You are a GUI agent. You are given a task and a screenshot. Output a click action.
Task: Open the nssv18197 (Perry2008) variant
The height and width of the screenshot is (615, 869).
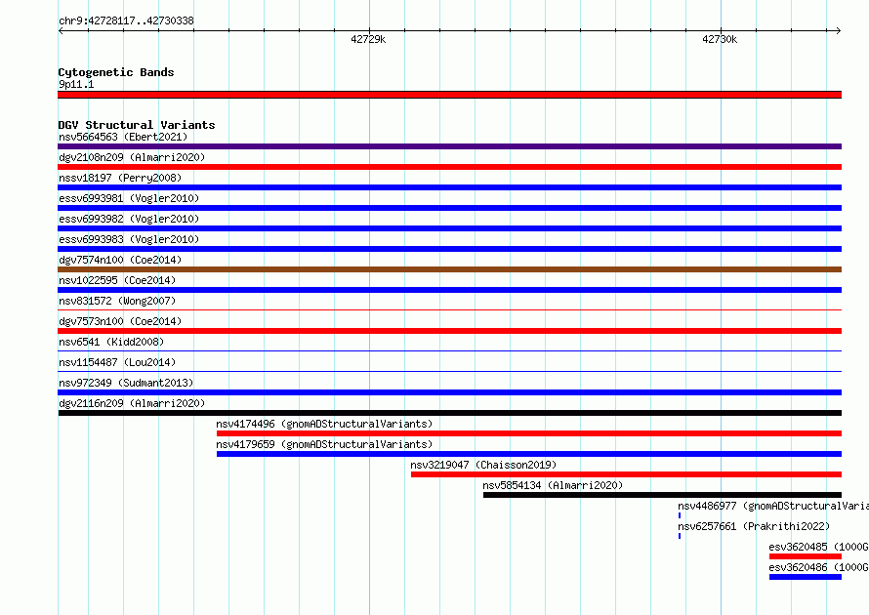click(120, 178)
